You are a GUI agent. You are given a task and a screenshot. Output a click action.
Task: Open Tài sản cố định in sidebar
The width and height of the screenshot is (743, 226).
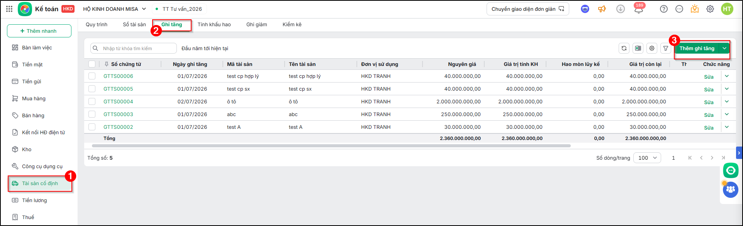pyautogui.click(x=40, y=183)
